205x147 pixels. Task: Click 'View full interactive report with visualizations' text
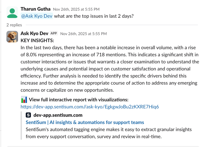[79, 100]
